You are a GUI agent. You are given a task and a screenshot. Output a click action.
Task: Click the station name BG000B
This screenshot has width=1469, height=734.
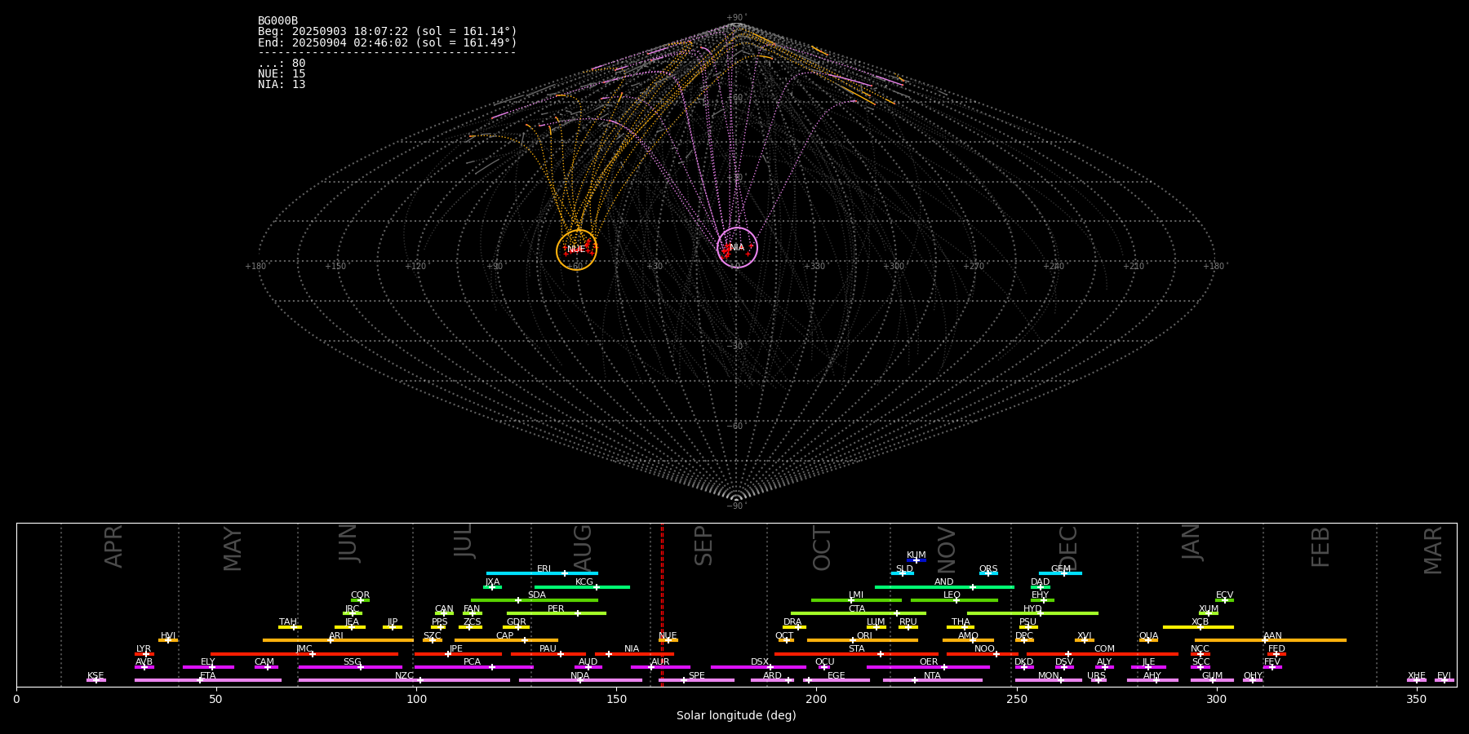point(277,21)
